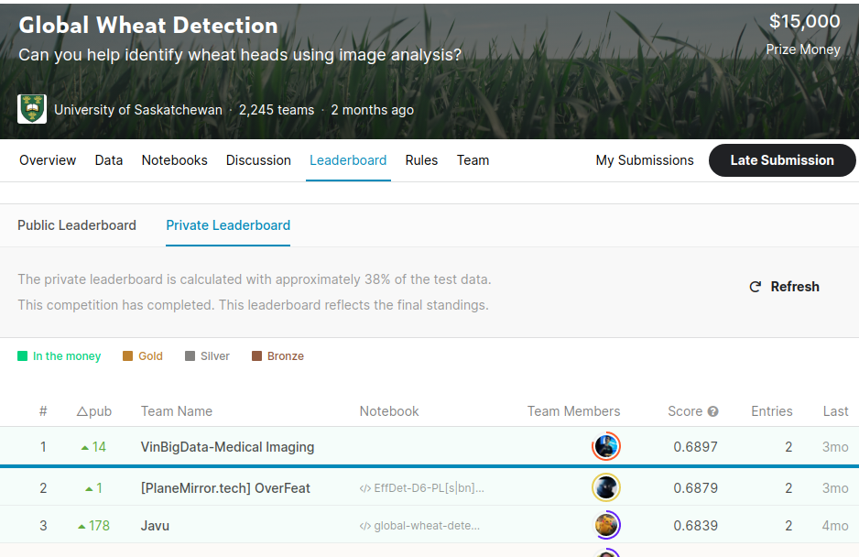
Task: Click the Score help question mark icon
Action: point(712,412)
